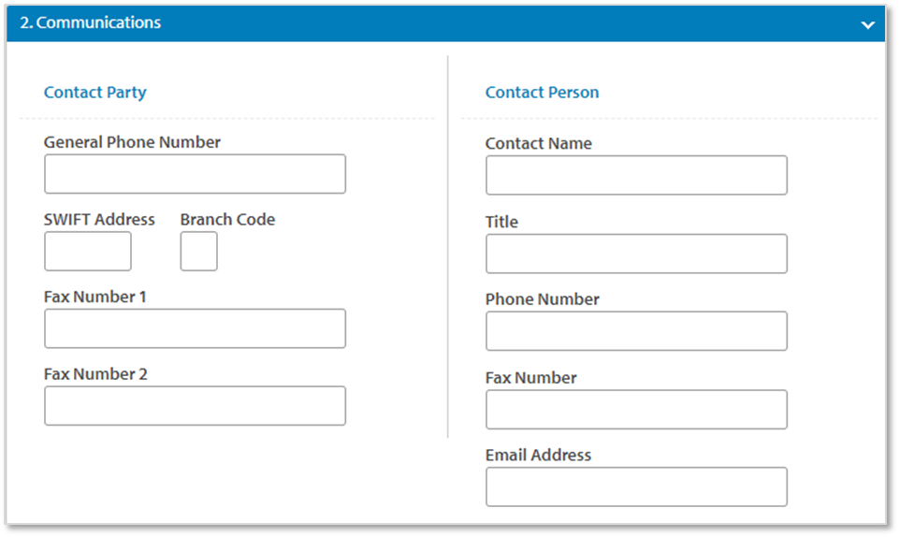Click into the SWIFT Address text box
The image size is (899, 537).
[x=88, y=252]
